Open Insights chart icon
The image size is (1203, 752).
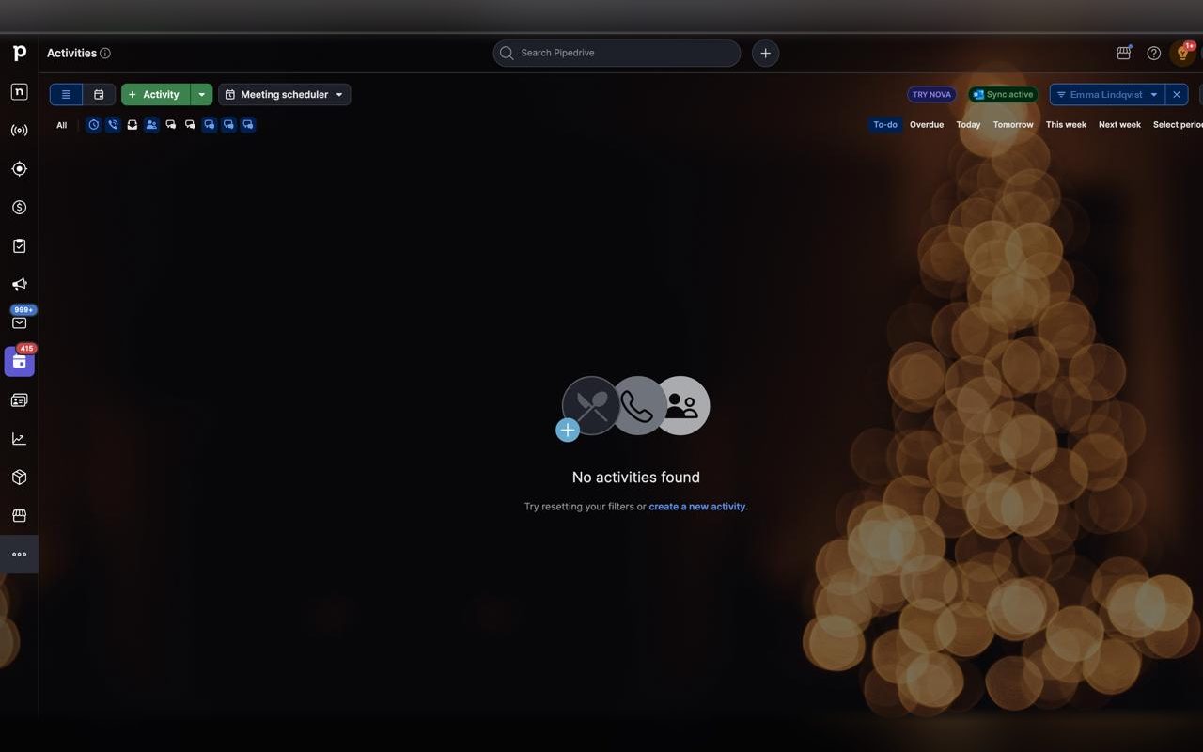pyautogui.click(x=19, y=439)
